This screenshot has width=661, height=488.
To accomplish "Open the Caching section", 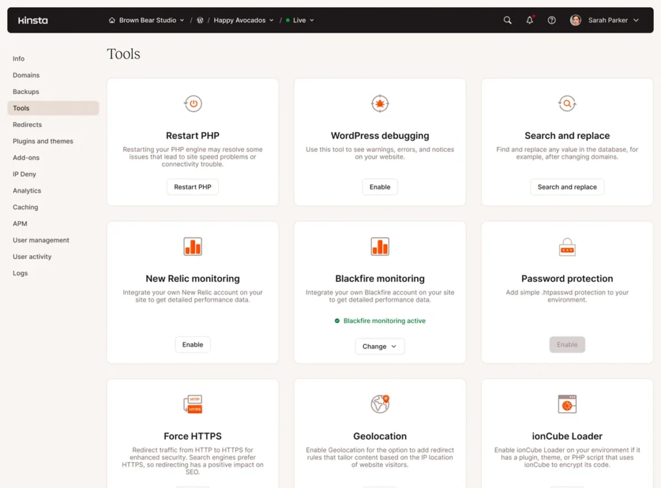I will point(25,207).
